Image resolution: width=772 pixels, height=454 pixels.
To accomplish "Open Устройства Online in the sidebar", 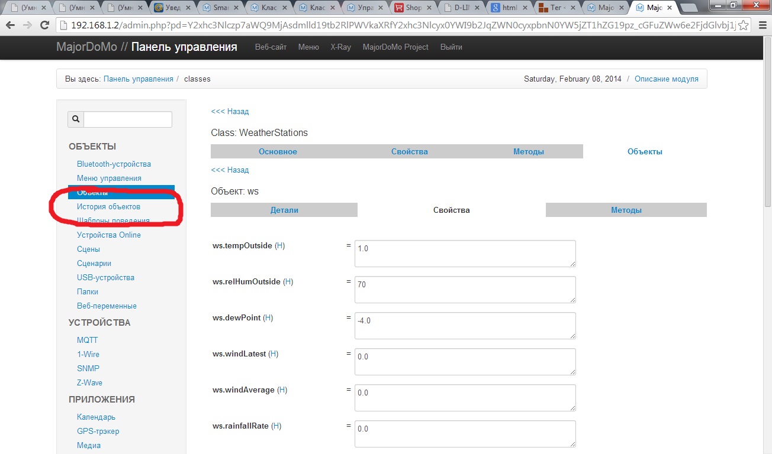I will coord(109,235).
